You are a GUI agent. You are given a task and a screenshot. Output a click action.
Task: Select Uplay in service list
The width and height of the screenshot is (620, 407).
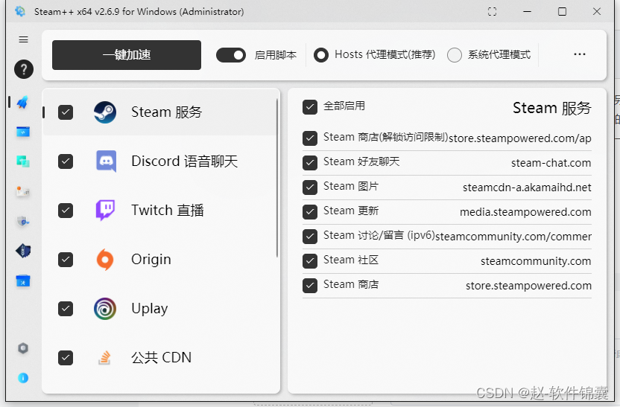[x=150, y=309]
